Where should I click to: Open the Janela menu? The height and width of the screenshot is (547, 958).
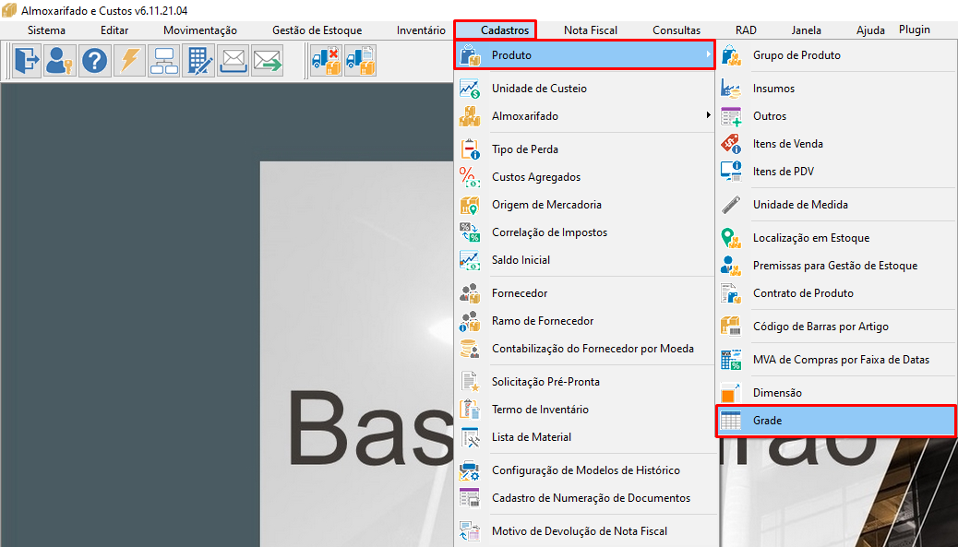click(x=807, y=30)
